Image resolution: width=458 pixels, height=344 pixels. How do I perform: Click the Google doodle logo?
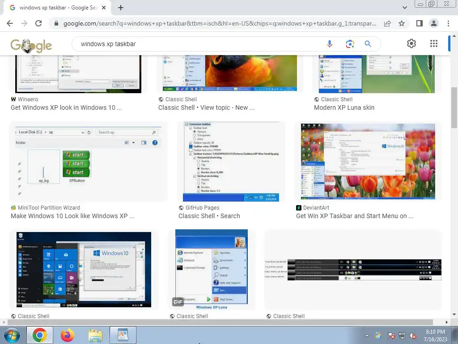point(31,45)
